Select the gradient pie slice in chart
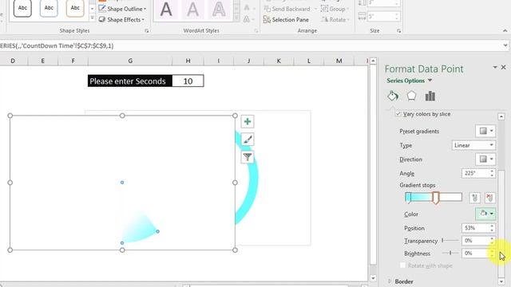The image size is (511, 287). [x=141, y=230]
